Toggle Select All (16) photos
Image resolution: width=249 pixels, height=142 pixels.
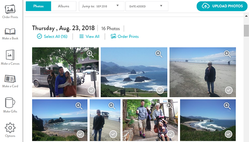(x=52, y=36)
